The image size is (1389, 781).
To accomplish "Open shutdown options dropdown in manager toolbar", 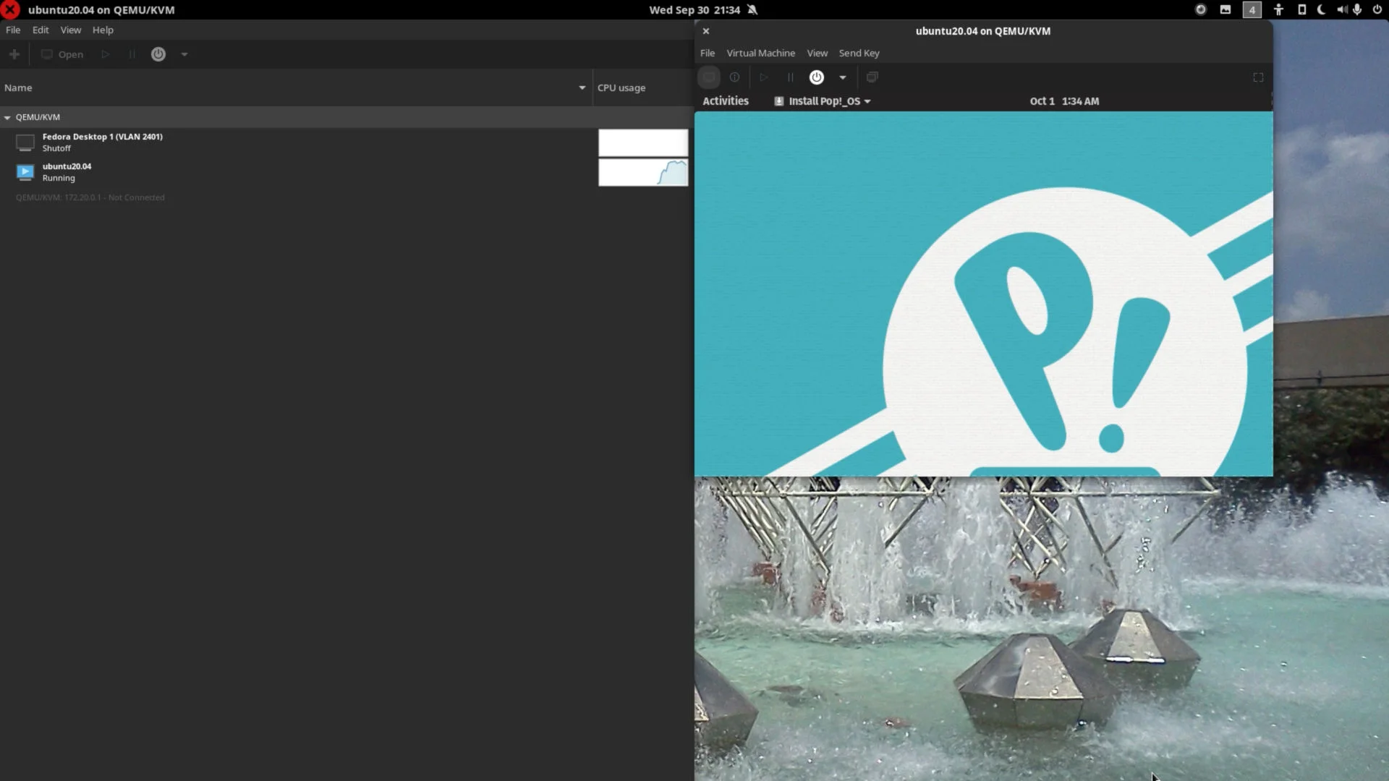I will point(184,54).
